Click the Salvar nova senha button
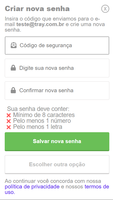The height and width of the screenshot is (200, 113). point(57,142)
